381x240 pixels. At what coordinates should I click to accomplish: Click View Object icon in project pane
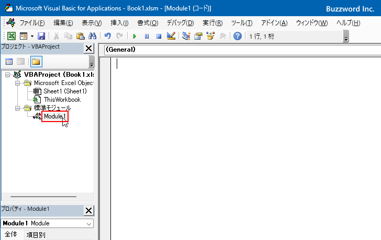20,62
